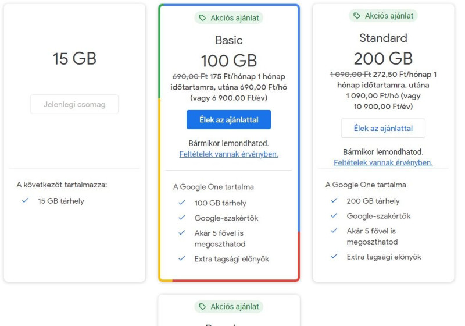Click Élek az ajánlattal button for Standard plan
465x326 pixels.
[x=383, y=128]
